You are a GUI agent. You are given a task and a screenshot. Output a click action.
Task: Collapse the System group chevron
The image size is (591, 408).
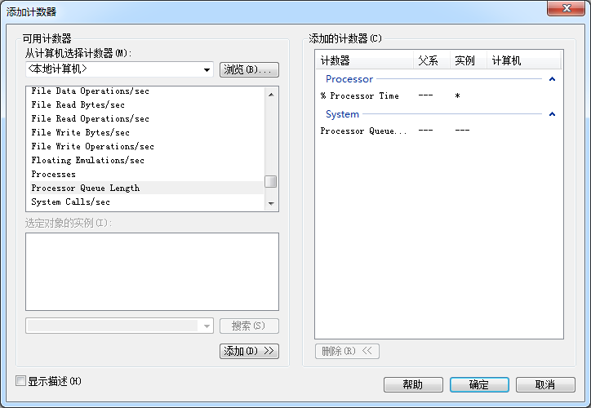click(553, 114)
